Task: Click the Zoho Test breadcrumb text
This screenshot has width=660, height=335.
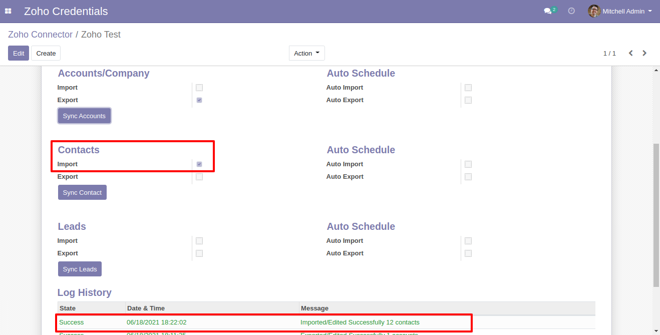Action: point(101,35)
